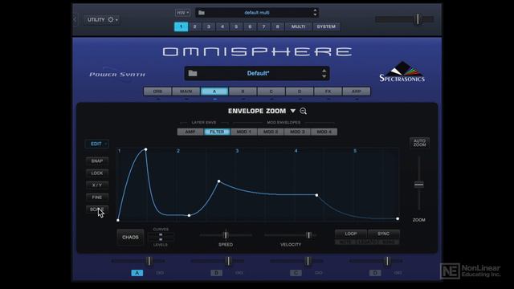Step the Default patch up/down arrows

[324, 73]
